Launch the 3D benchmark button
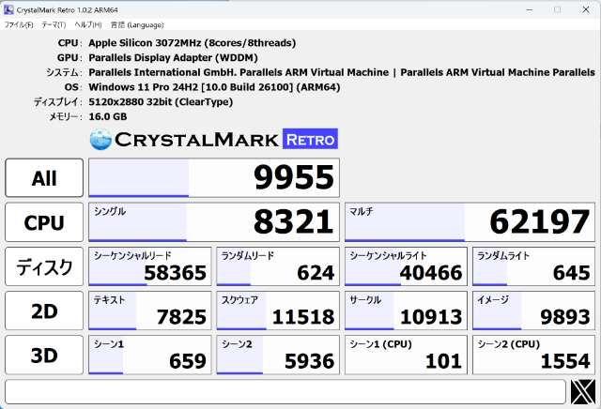601x409 pixels. click(x=44, y=355)
